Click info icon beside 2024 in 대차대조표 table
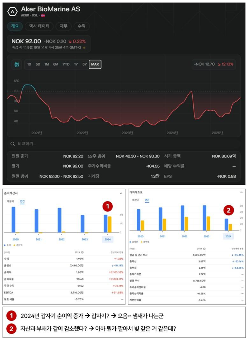Image resolution: width=248 pixels, height=340 pixels. pos(204,249)
